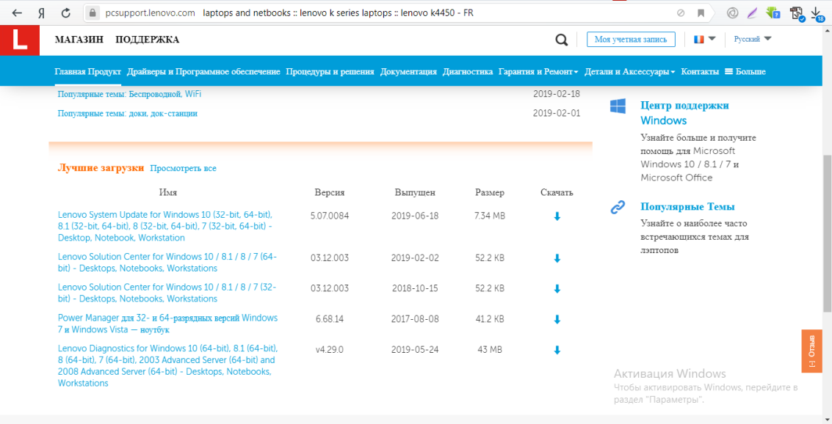This screenshot has height=424, width=832.
Task: Click the padlock site security icon
Action: (93, 12)
